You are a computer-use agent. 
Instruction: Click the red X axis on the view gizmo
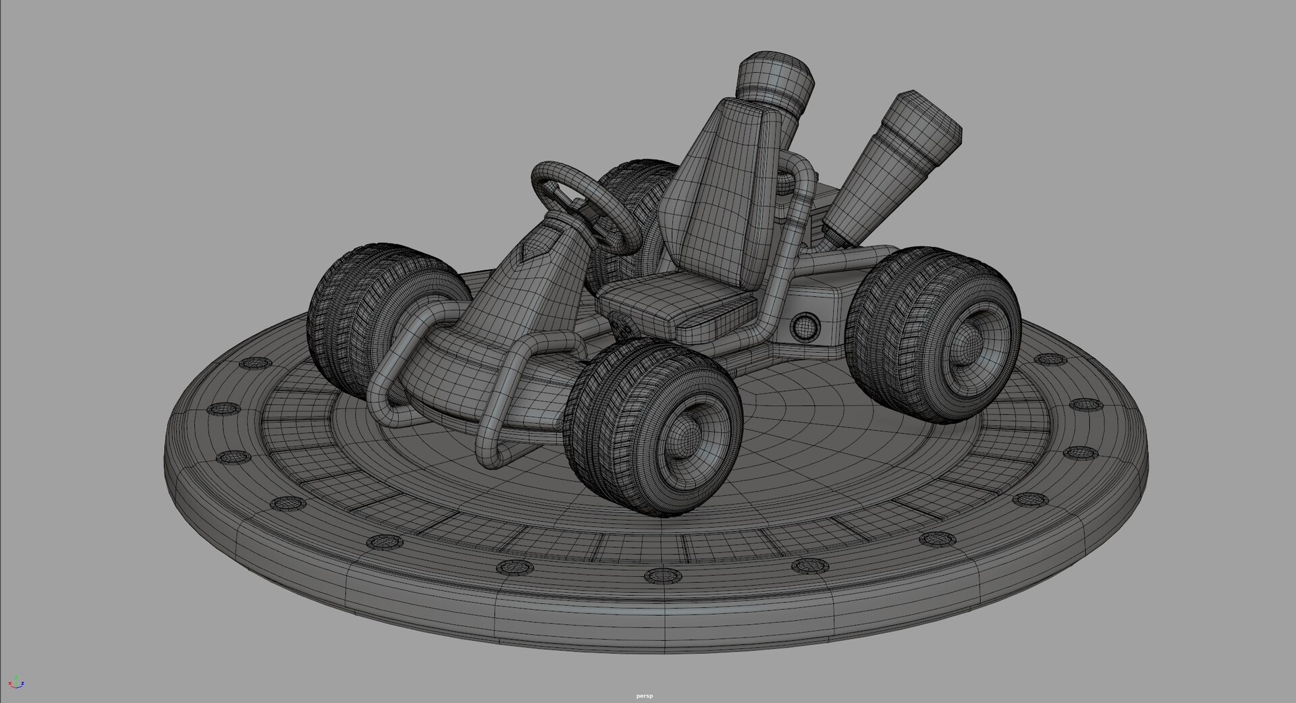coord(10,683)
